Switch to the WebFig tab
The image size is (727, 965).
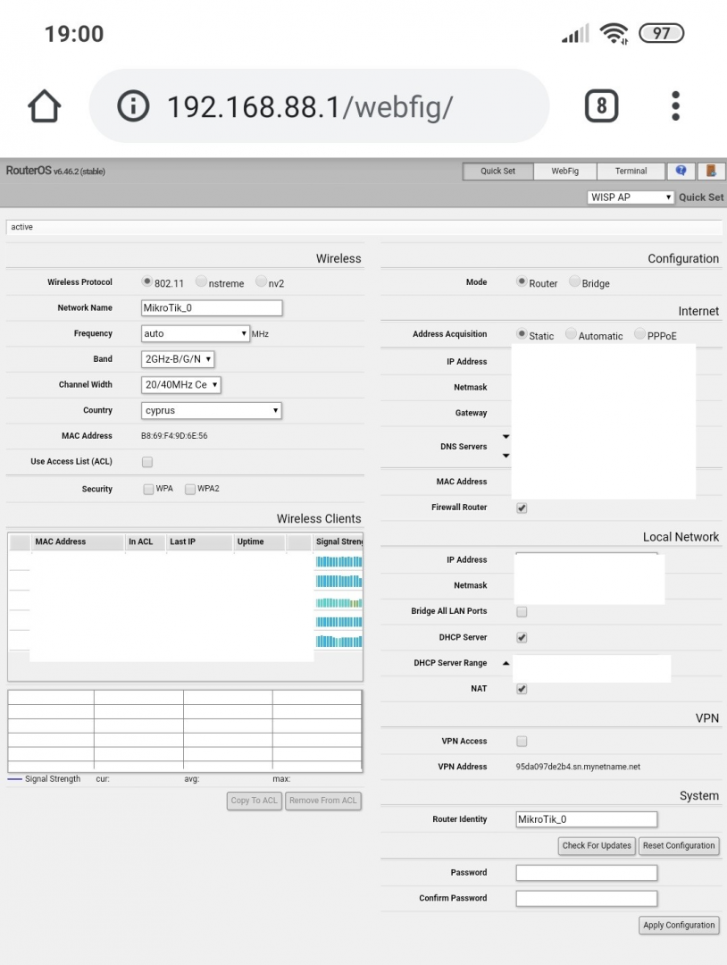(x=564, y=171)
